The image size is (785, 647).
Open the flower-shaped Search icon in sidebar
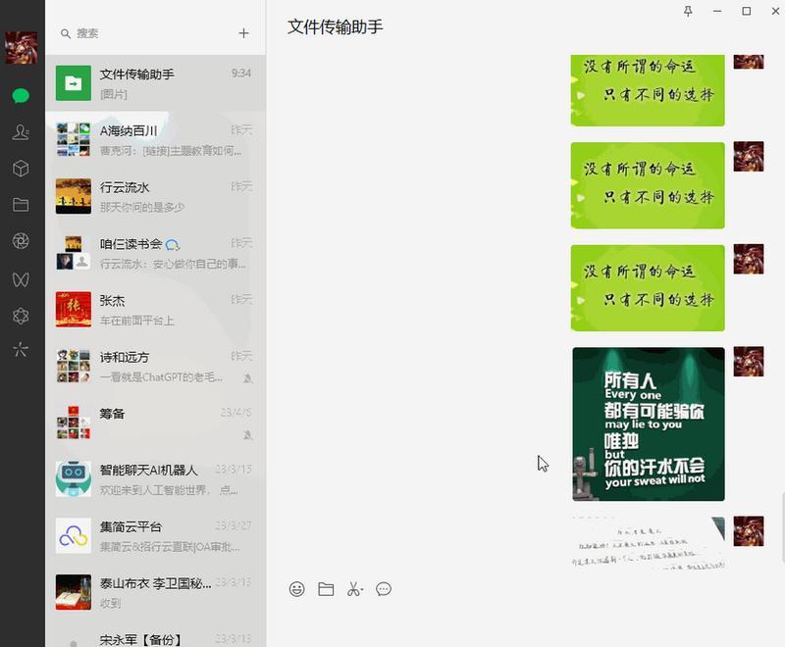pos(21,316)
